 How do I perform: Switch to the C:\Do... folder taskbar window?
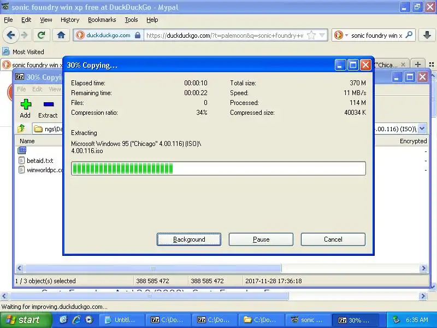tap(261, 320)
